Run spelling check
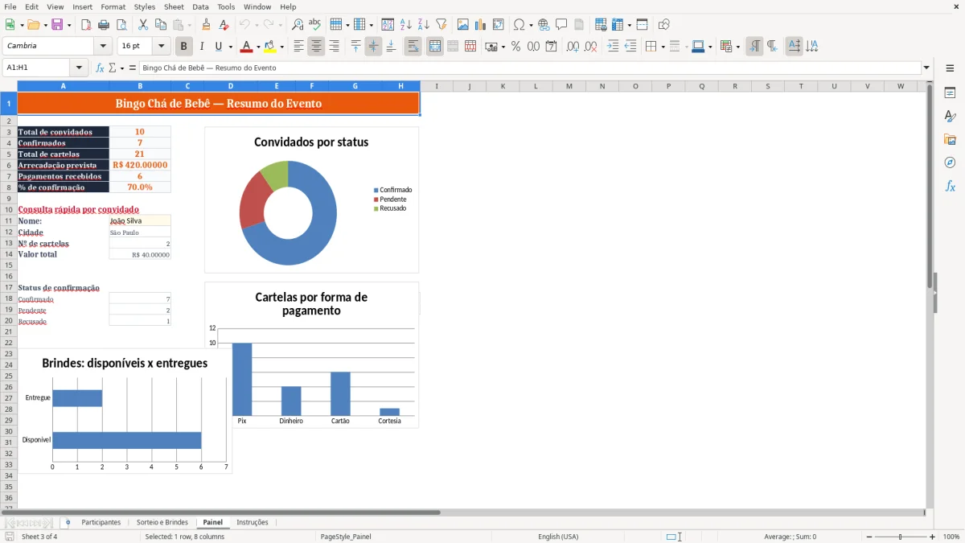 coord(315,25)
